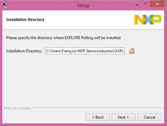Click the blue X in NXP logo
Screen dimensions: 167x126
(x=148, y=20)
